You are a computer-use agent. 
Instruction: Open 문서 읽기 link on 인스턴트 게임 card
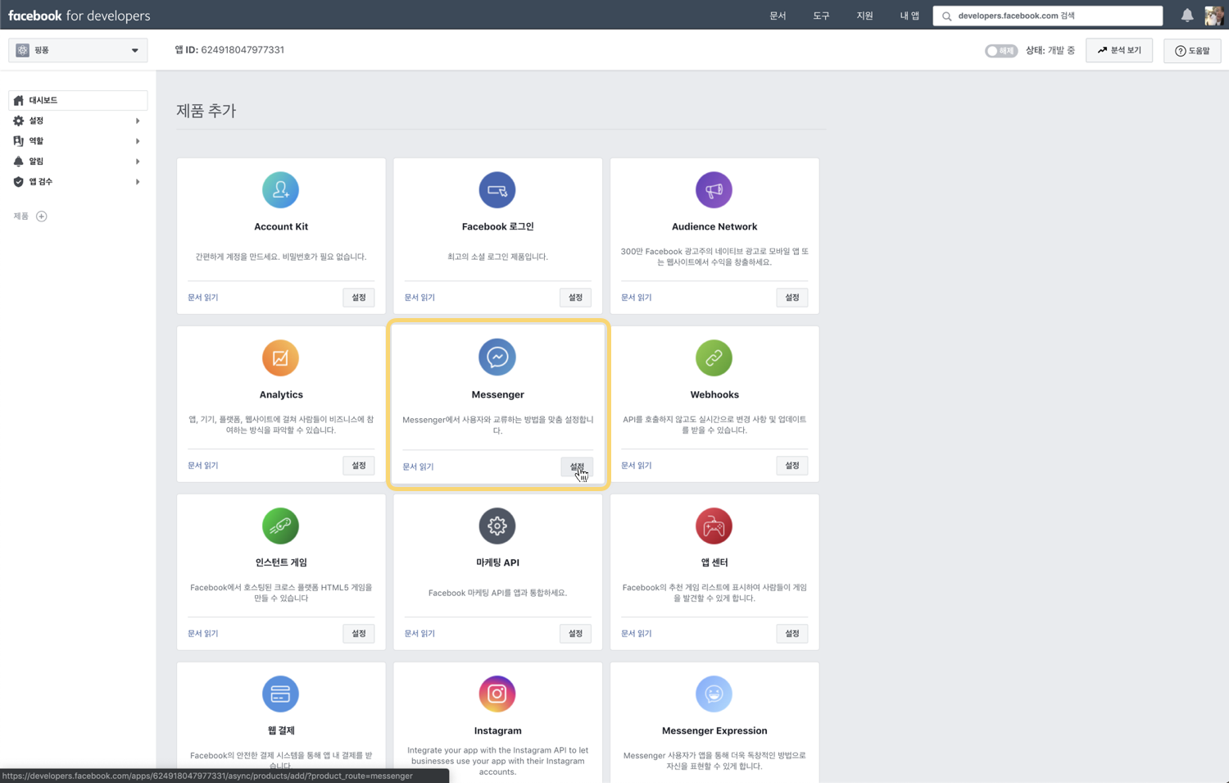coord(203,634)
